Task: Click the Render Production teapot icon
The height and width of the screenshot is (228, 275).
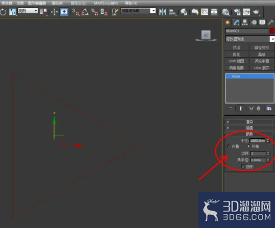Action: (256, 12)
